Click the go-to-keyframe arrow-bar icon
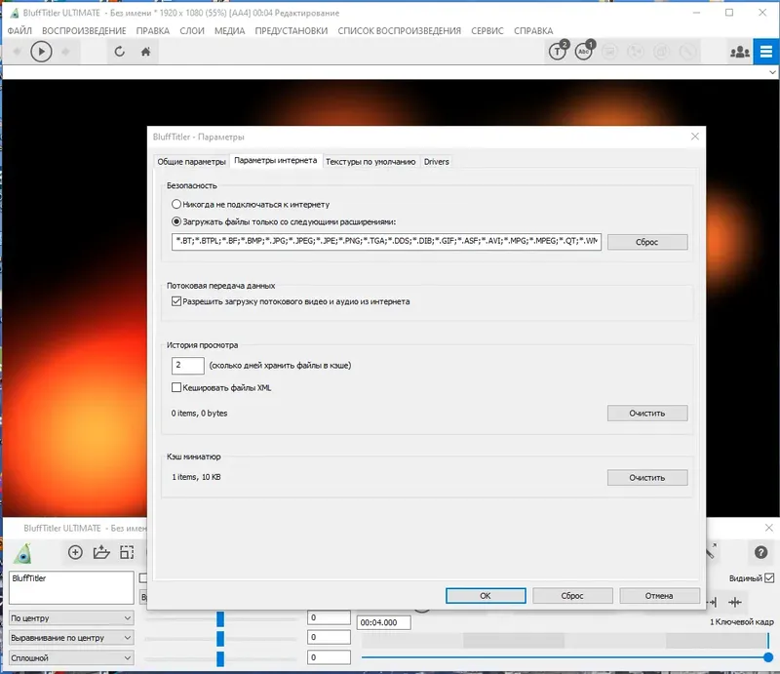 (712, 603)
